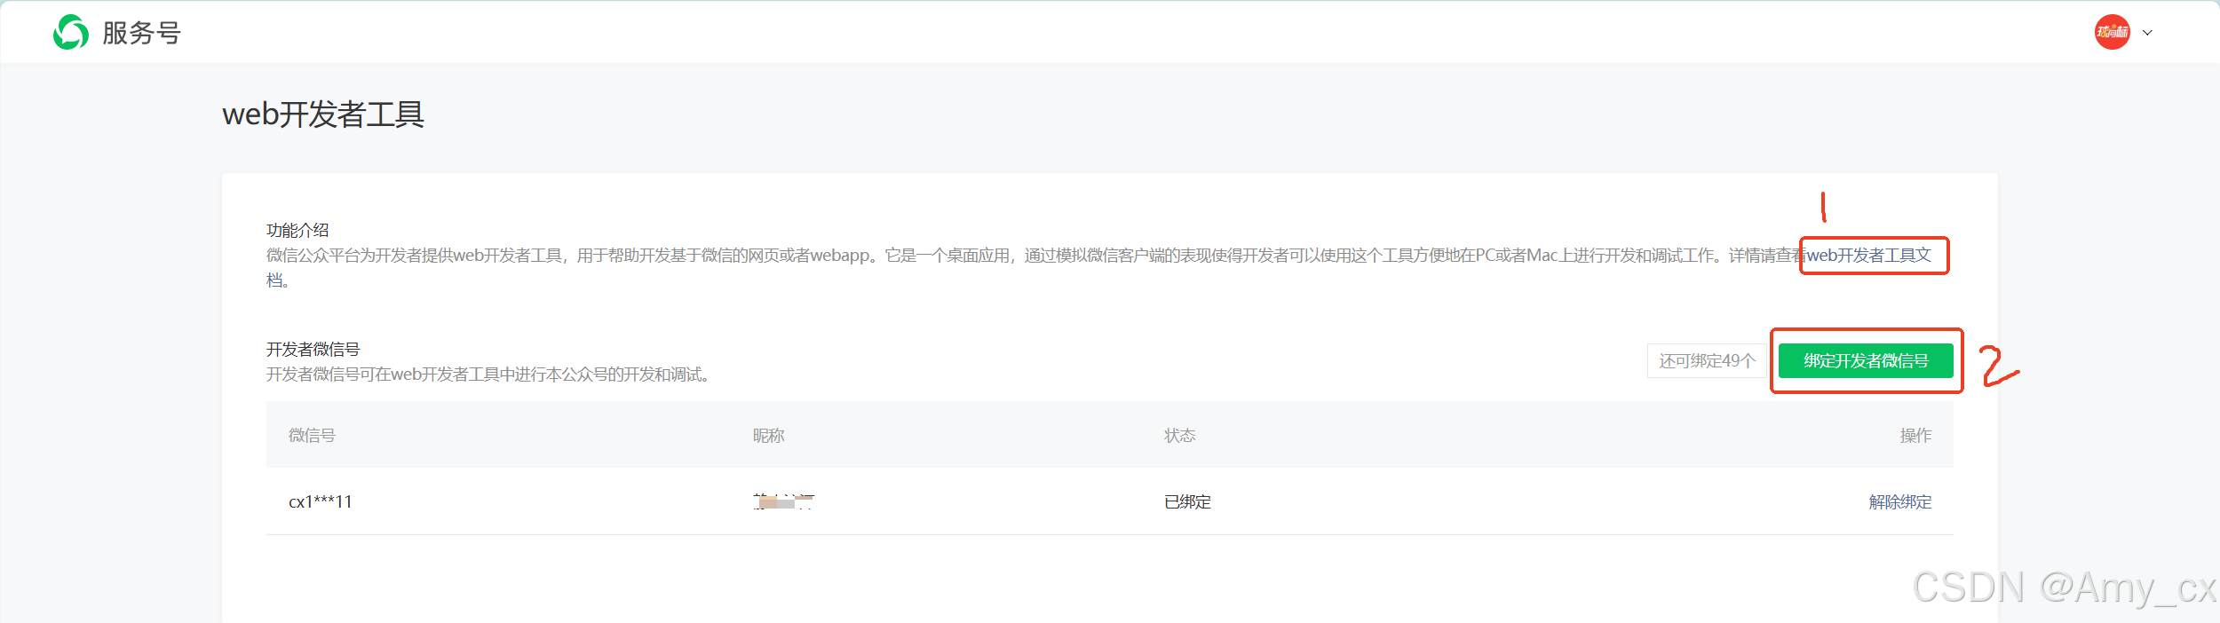This screenshot has height=623, width=2220.
Task: Click the green 绑定开发者微信号 button
Action: point(1866,360)
